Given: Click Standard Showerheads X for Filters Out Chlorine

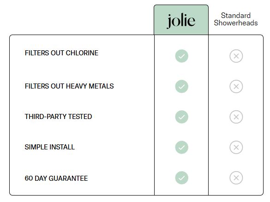Looking at the screenshot, I should pyautogui.click(x=236, y=56).
